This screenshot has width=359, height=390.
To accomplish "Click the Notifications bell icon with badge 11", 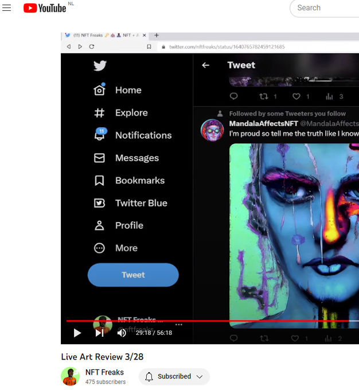I will pos(100,134).
